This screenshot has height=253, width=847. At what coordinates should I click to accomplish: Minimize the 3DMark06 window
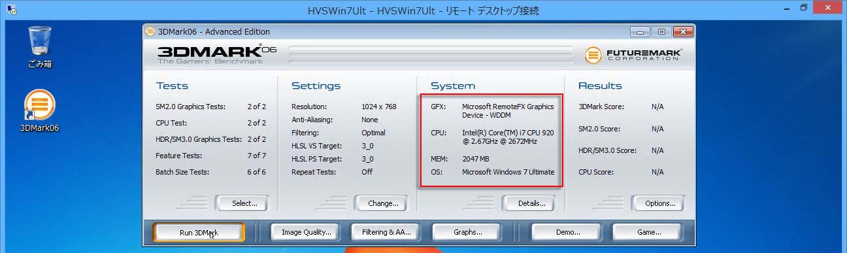tap(639, 32)
